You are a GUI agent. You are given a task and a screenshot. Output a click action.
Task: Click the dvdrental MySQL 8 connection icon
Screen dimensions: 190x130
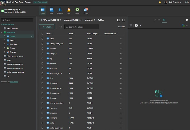[x=2, y=11]
